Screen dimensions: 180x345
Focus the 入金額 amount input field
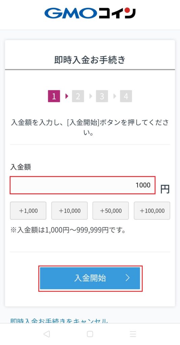pyautogui.click(x=83, y=185)
